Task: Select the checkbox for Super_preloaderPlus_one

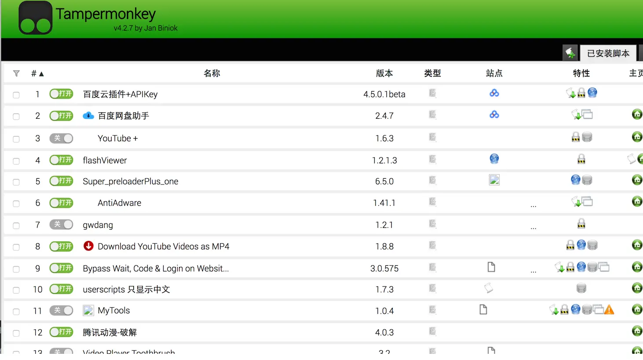Action: coord(16,182)
